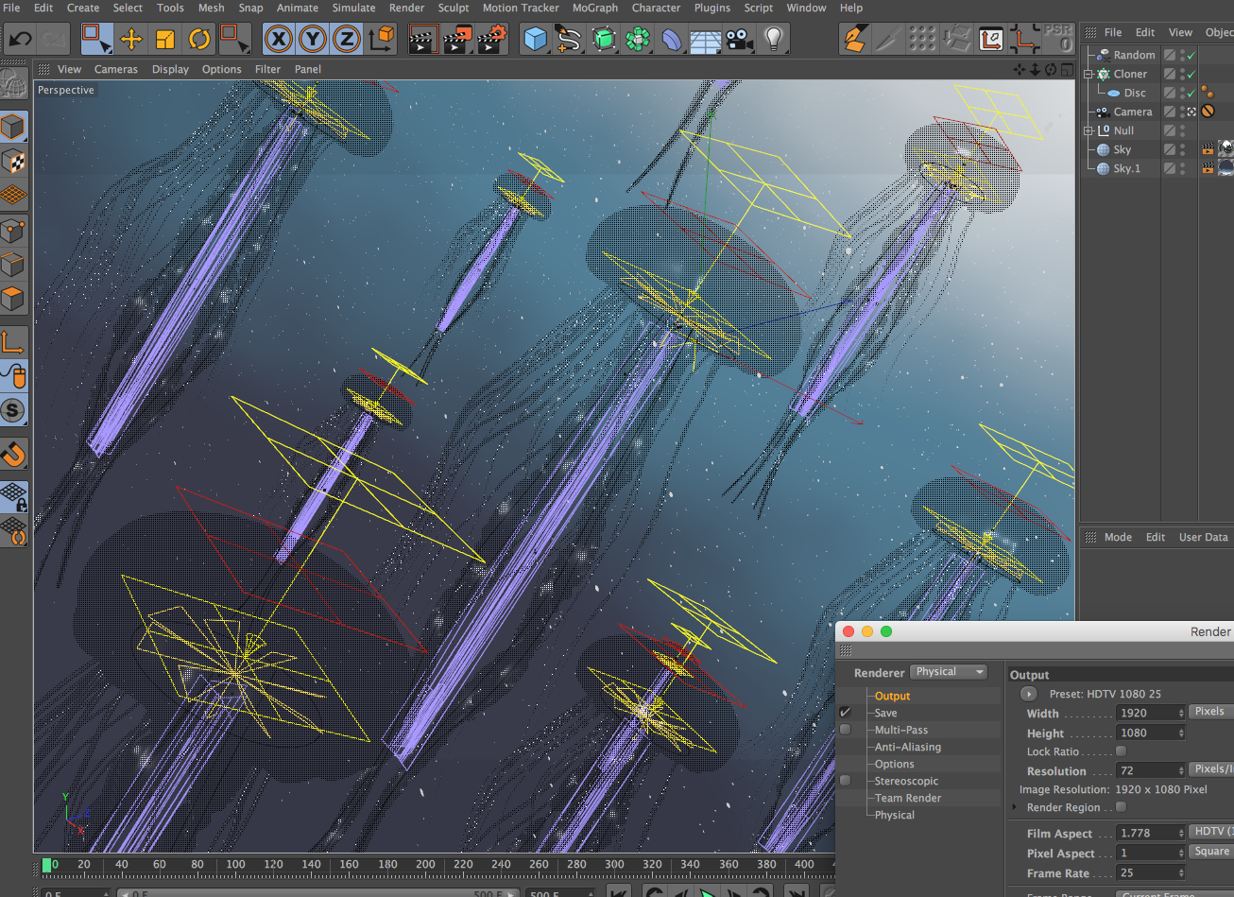Click the Output preset arrow button
Image resolution: width=1234 pixels, height=897 pixels.
pos(1028,694)
